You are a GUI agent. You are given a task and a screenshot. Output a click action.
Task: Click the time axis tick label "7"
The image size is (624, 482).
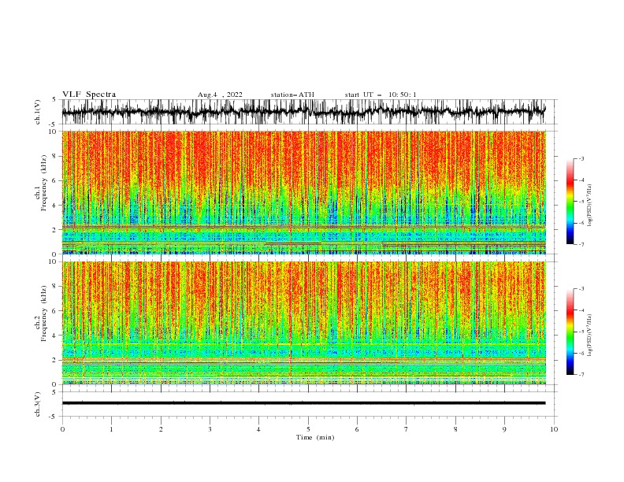[x=407, y=429]
